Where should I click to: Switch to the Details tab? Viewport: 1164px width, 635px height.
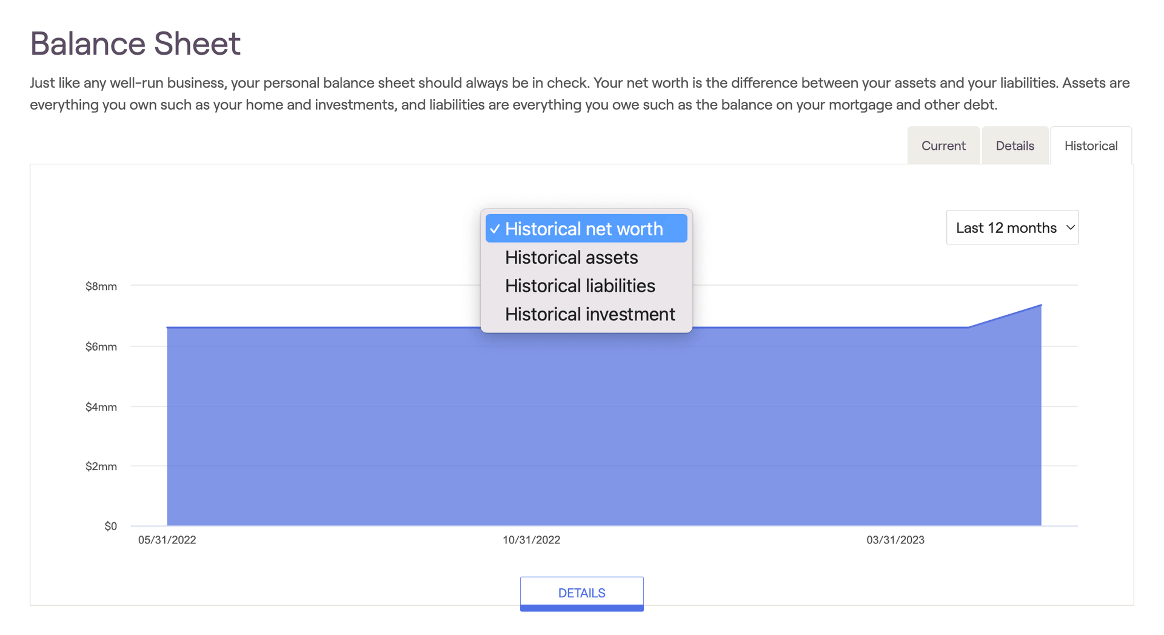pyautogui.click(x=1015, y=146)
